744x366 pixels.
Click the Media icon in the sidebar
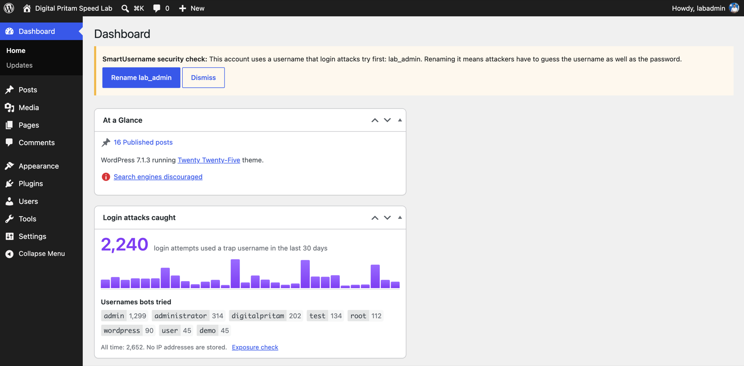point(9,107)
